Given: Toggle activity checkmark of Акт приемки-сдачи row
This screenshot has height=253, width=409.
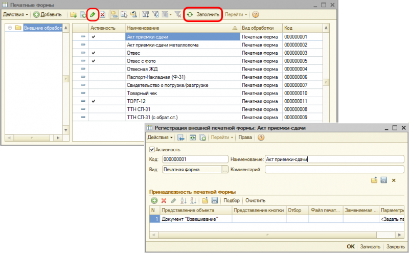Looking at the screenshot, I should [94, 37].
